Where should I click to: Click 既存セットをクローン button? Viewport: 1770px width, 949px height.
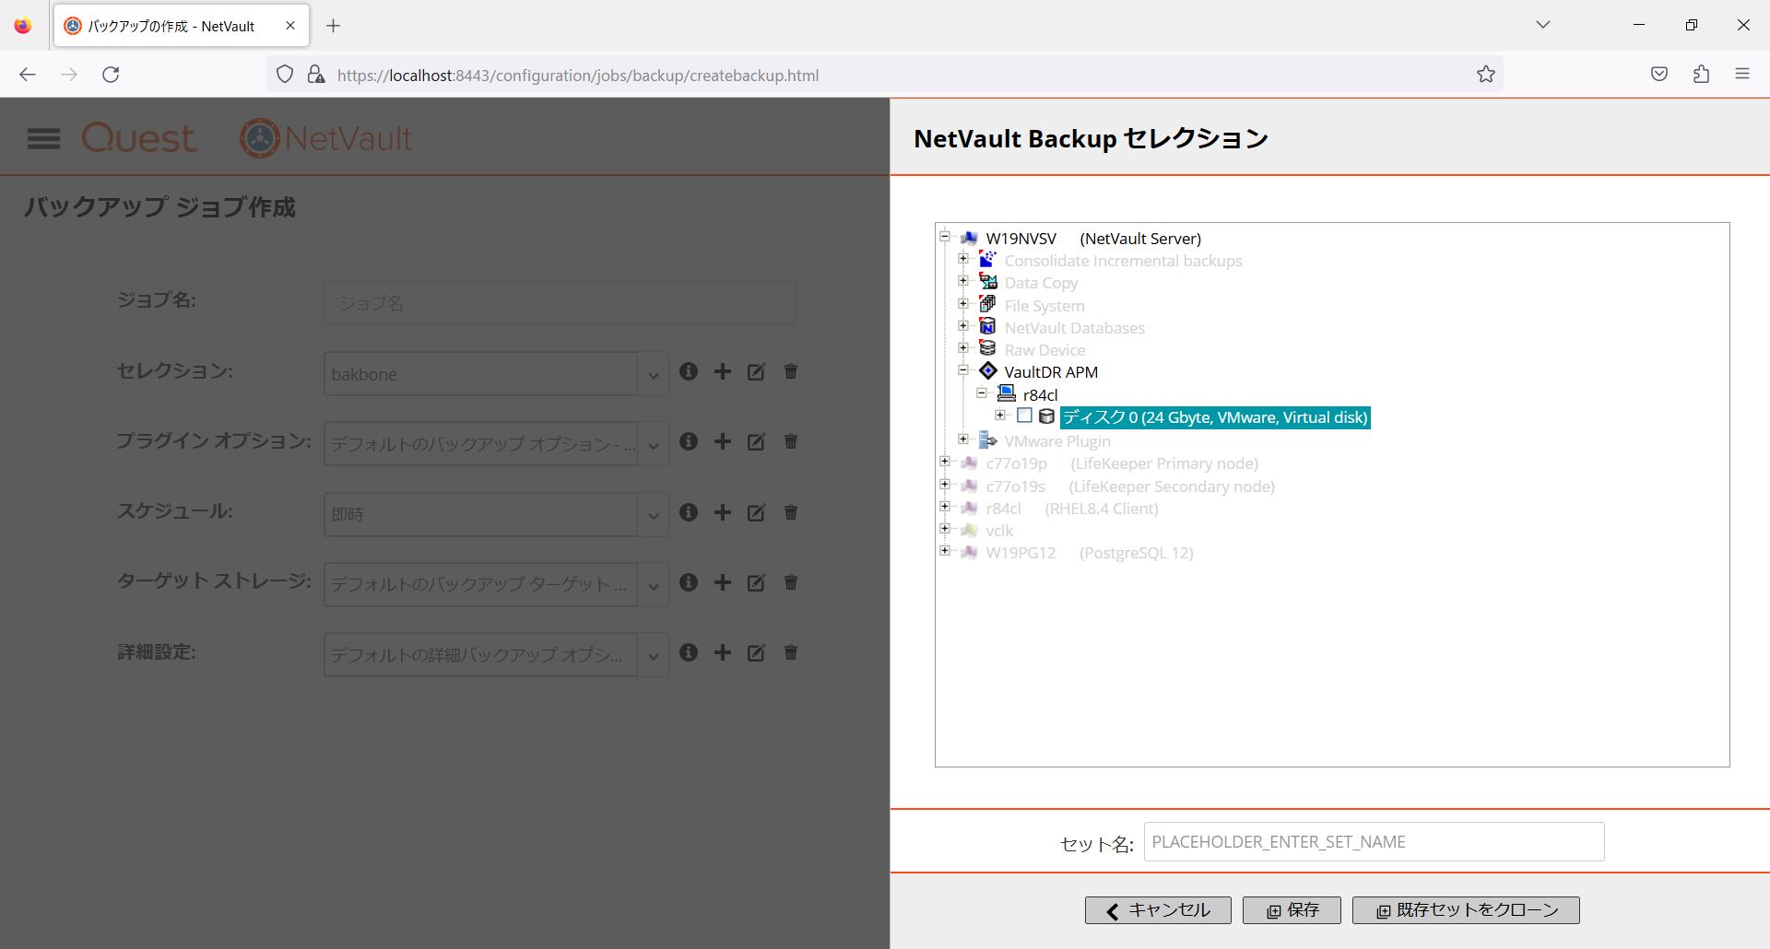[1466, 910]
